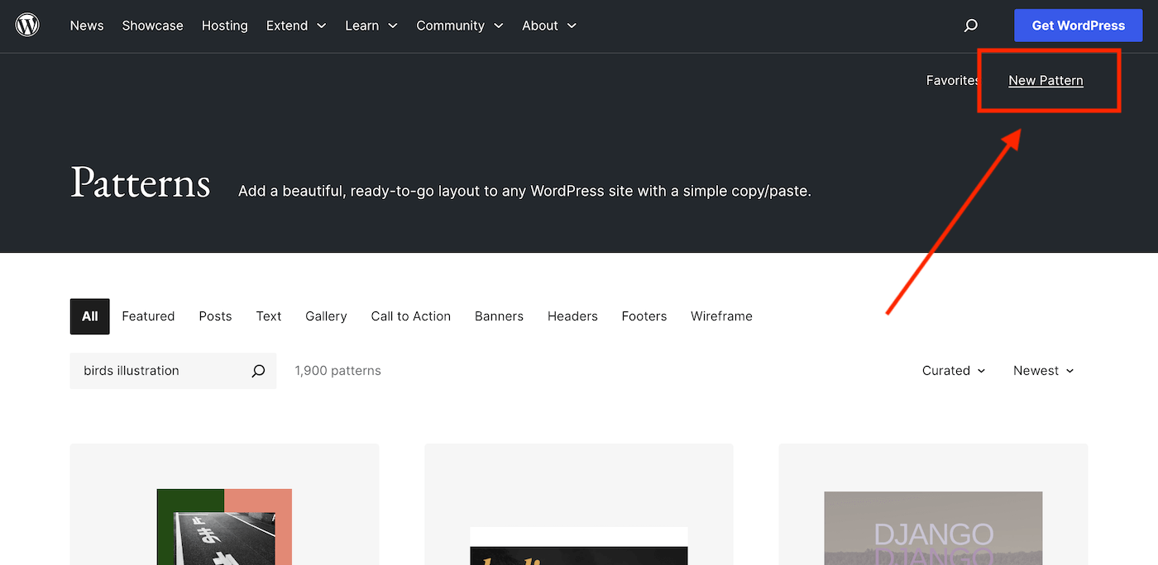Open the Favorites link
1158x565 pixels.
click(952, 80)
